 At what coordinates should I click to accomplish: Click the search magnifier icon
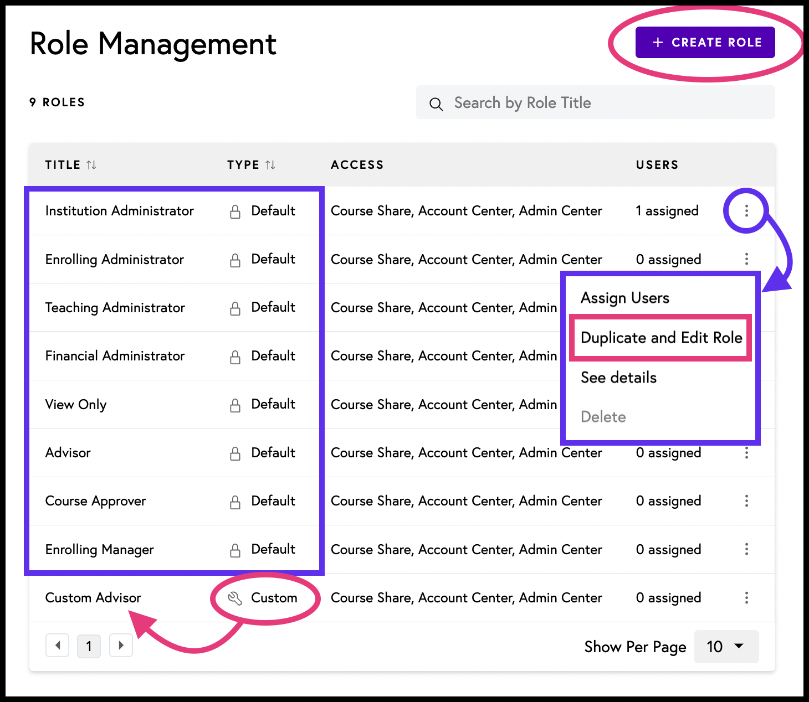436,104
